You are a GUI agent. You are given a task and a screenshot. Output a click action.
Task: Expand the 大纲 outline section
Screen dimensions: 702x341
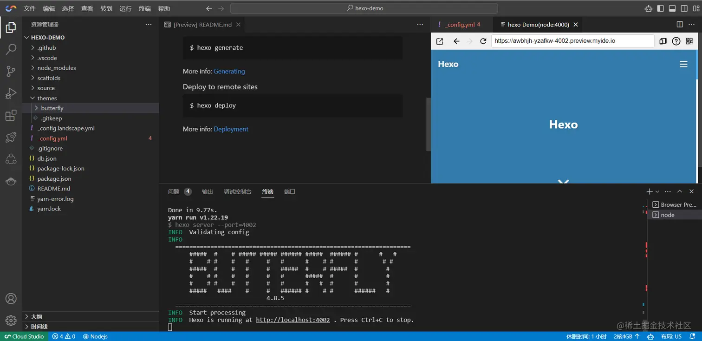[x=91, y=316]
